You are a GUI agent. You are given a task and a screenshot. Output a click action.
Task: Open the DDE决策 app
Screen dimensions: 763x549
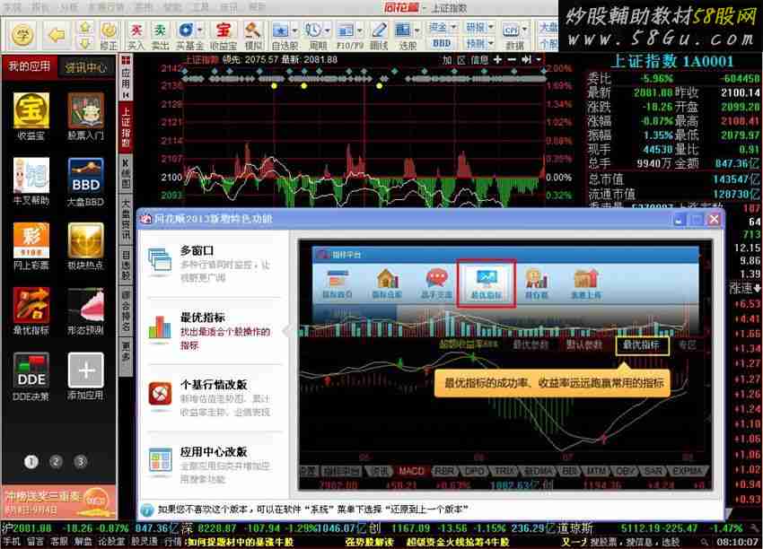click(31, 377)
